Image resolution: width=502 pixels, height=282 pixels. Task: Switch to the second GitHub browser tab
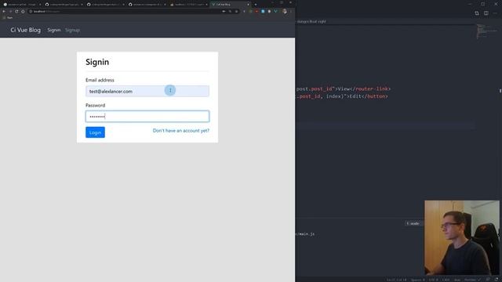tap(63, 5)
